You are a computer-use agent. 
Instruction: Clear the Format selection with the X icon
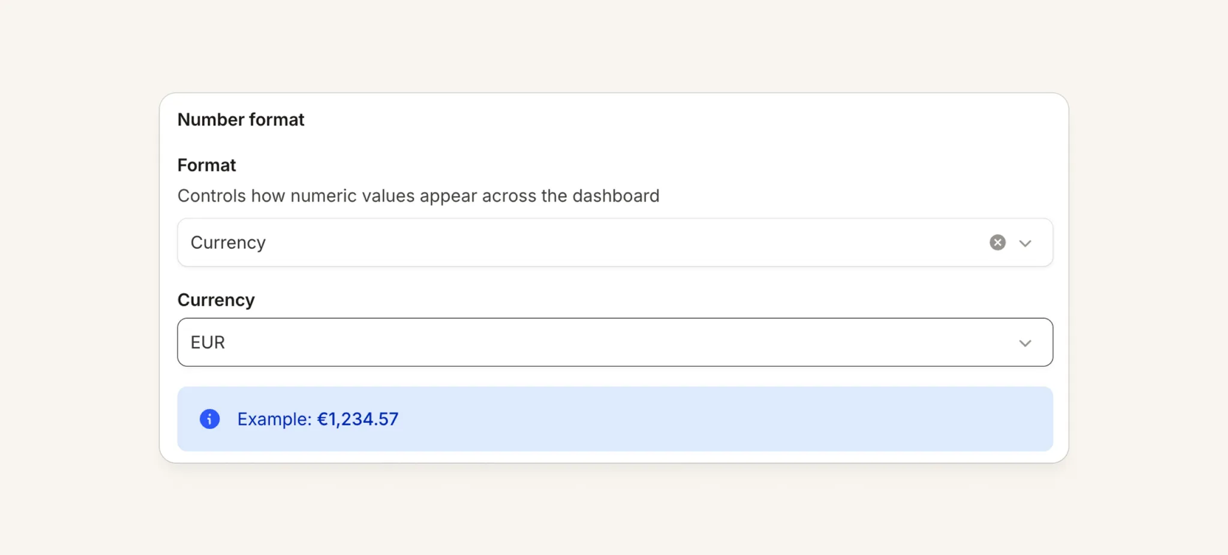[x=997, y=242]
